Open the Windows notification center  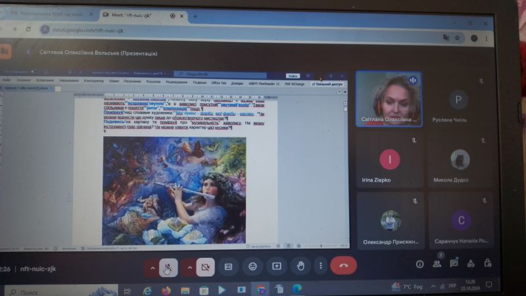489,285
